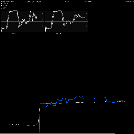Click the "1.89Close" price label
The image size is (134, 134).
(x=121, y=101)
